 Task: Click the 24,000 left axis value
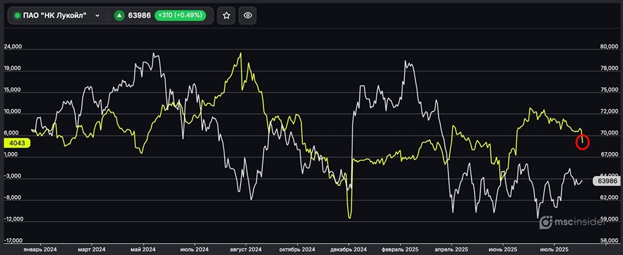(x=13, y=47)
